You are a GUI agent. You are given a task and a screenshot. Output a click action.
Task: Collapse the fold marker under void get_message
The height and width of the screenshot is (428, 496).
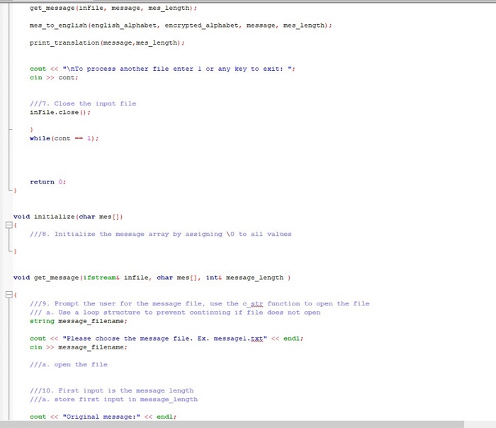pos(9,295)
